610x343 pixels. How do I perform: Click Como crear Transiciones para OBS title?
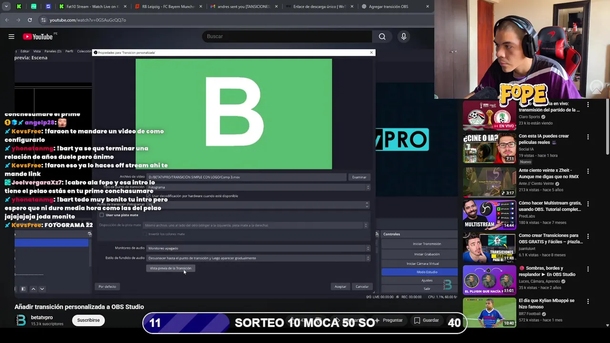point(550,239)
